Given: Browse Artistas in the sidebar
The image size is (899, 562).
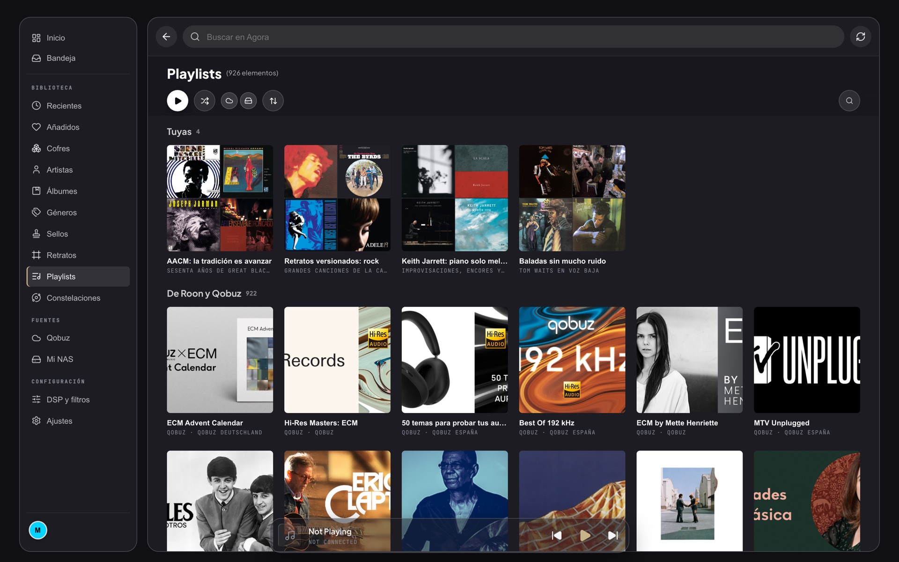Looking at the screenshot, I should [78, 170].
